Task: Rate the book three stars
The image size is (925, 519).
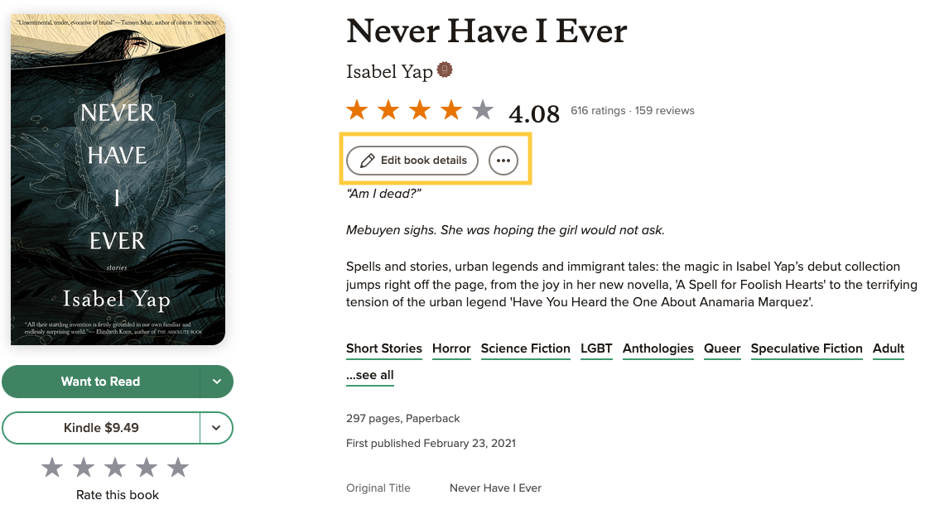Action: point(115,469)
